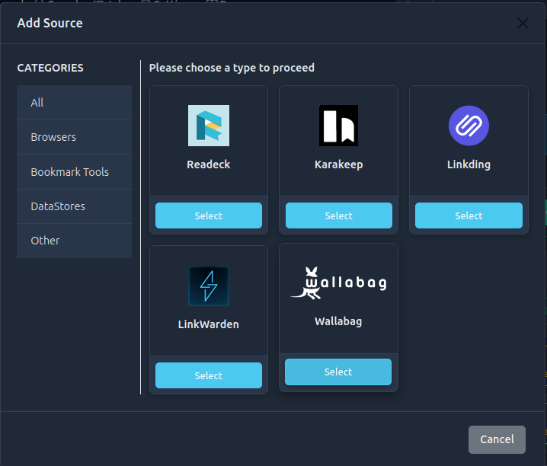The image size is (547, 466).
Task: Close the Add Source dialog
Action: (x=523, y=24)
